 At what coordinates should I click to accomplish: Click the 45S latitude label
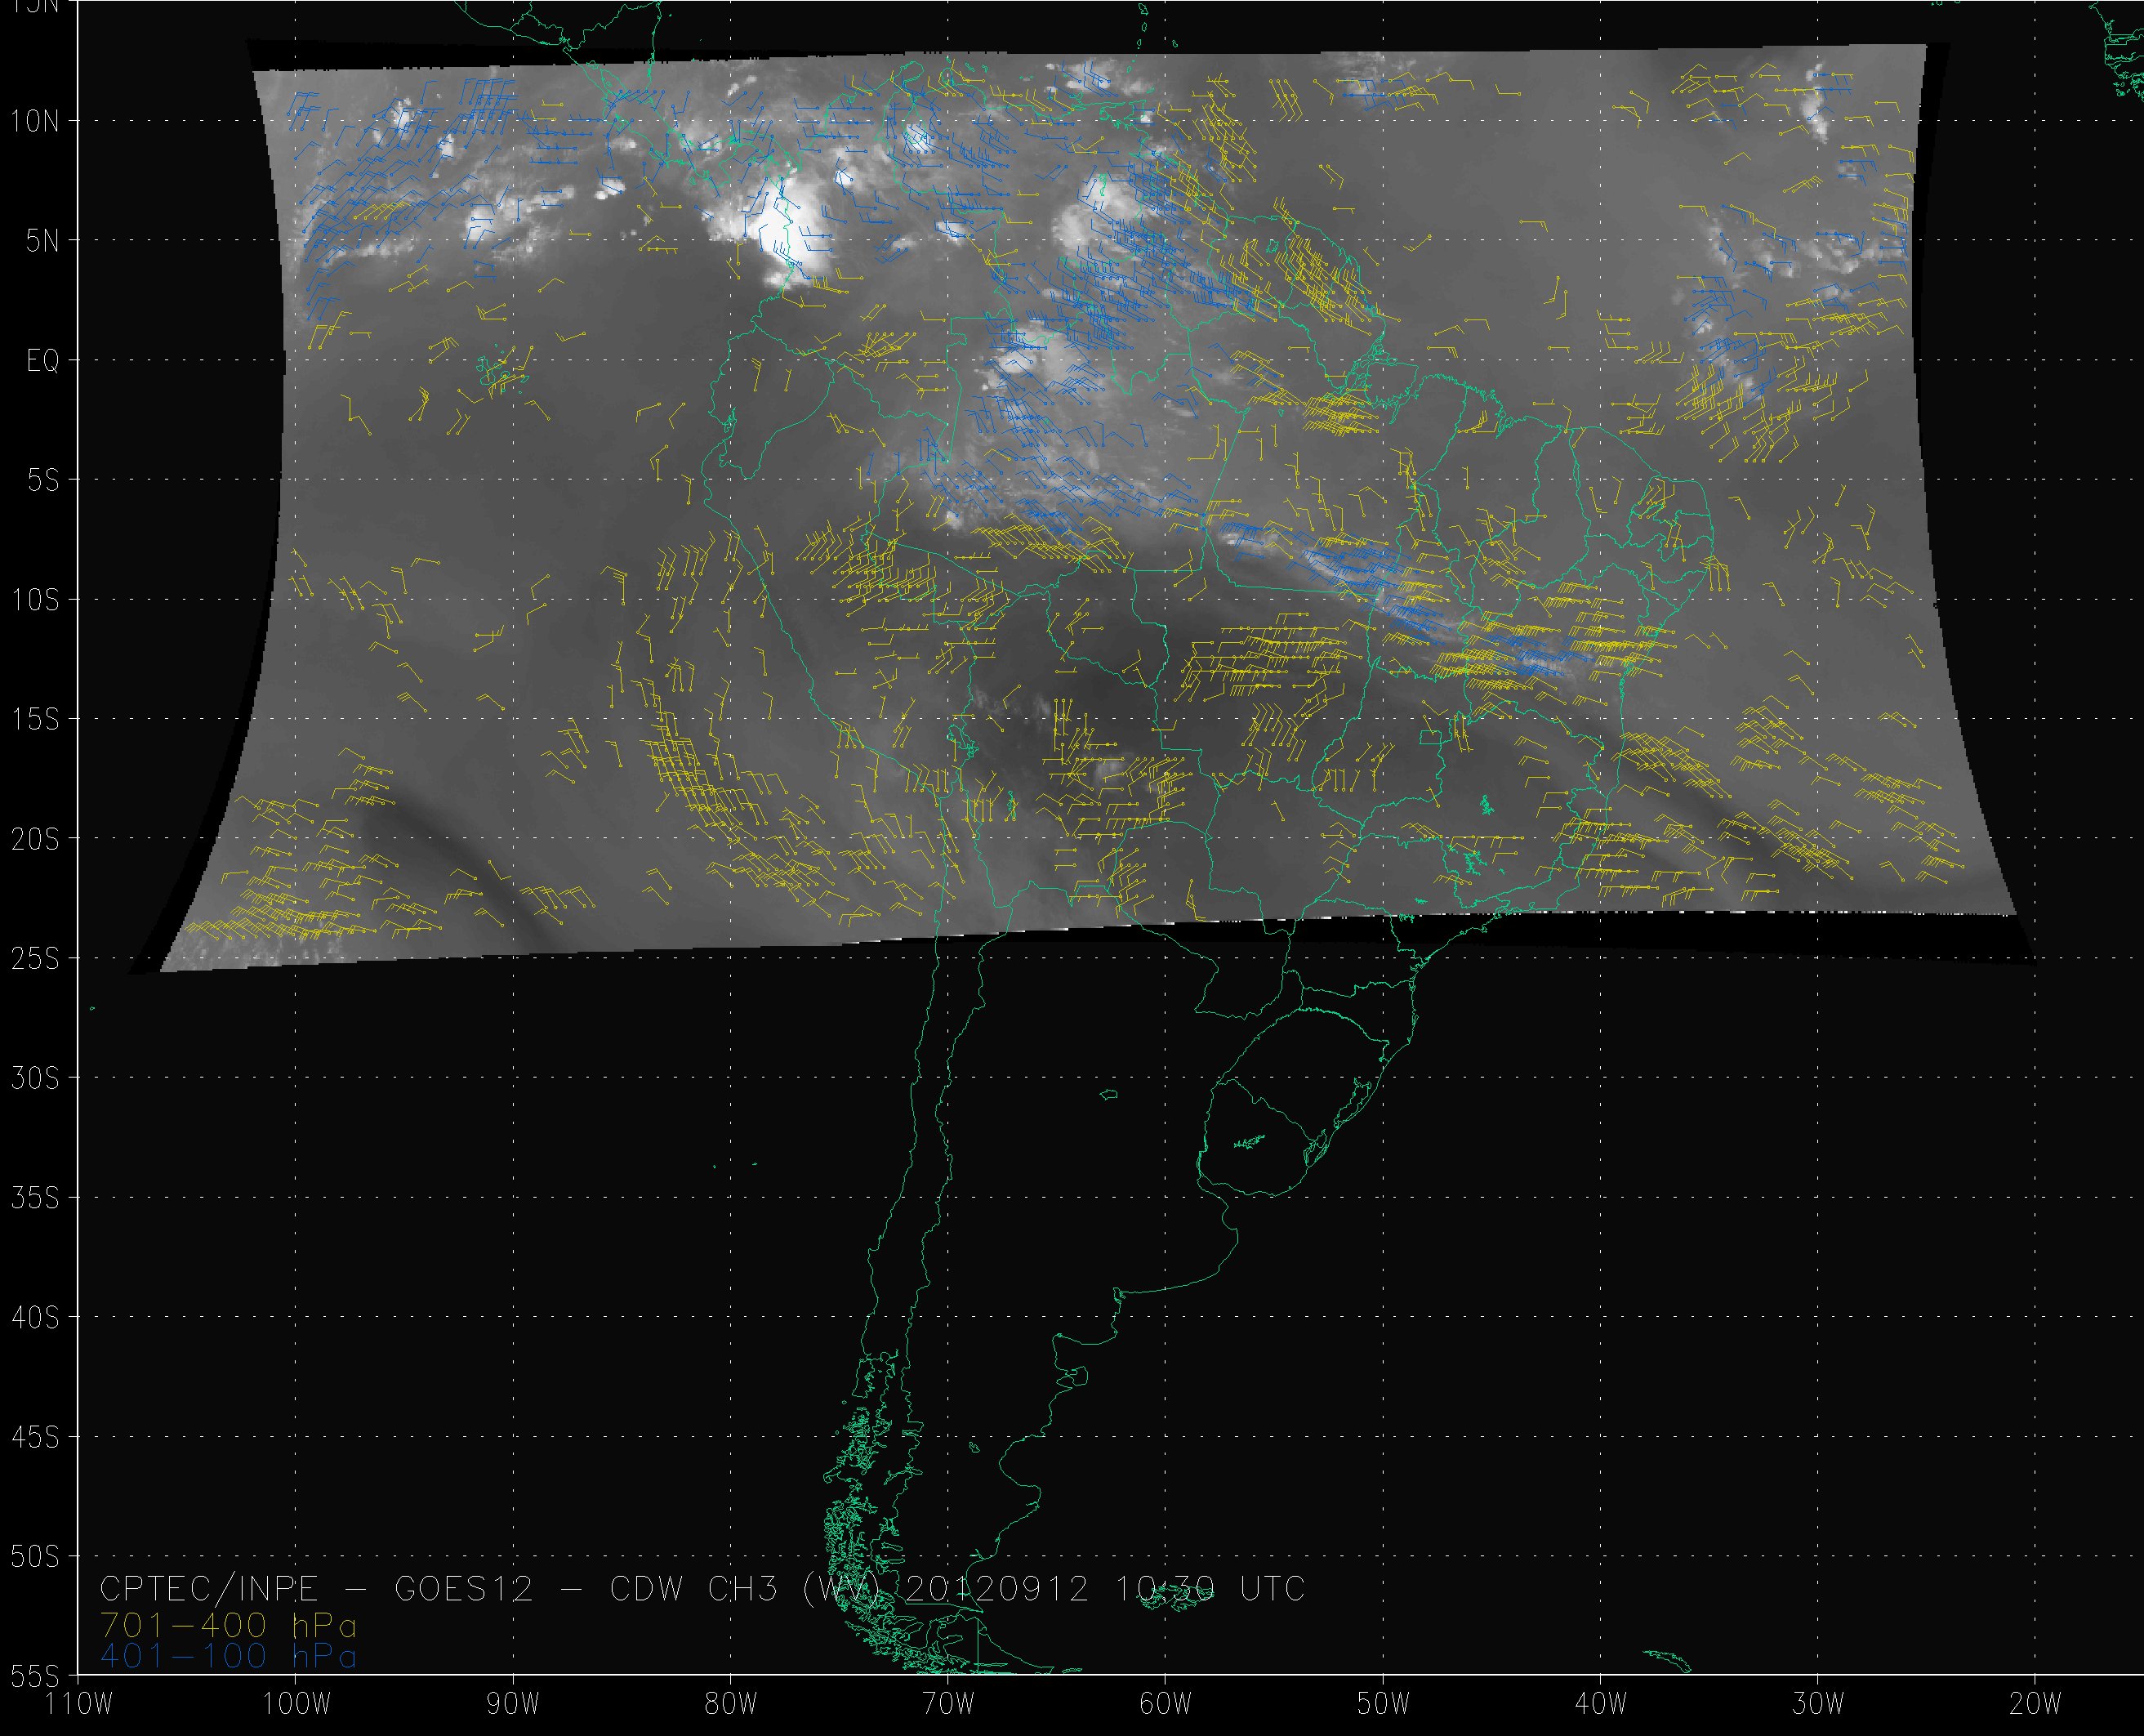[x=34, y=1437]
